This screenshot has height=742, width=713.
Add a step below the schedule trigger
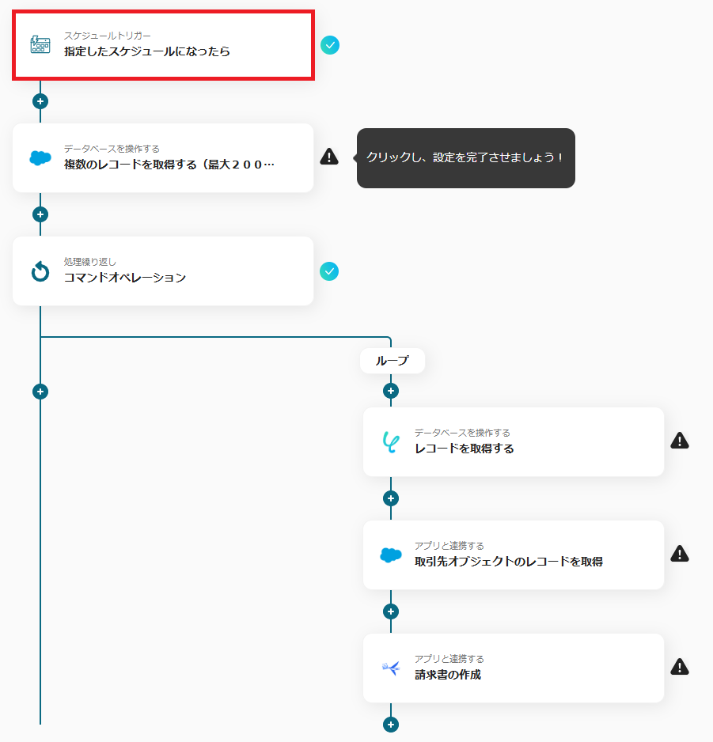point(40,101)
